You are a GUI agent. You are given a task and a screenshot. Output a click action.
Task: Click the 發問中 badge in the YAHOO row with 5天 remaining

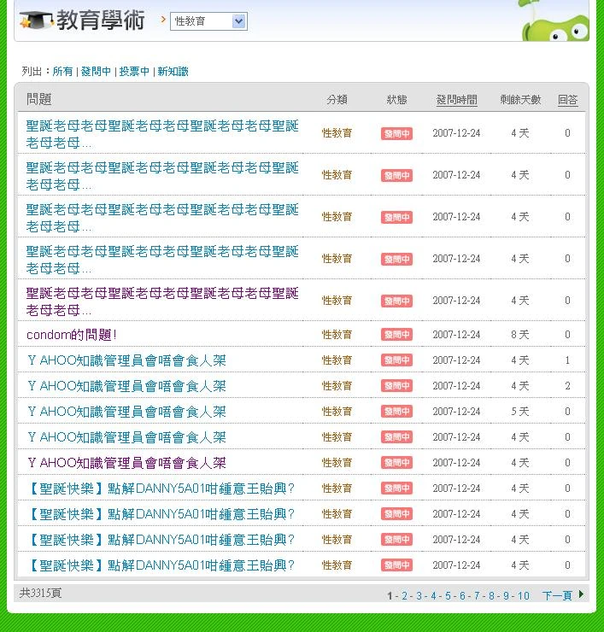396,412
